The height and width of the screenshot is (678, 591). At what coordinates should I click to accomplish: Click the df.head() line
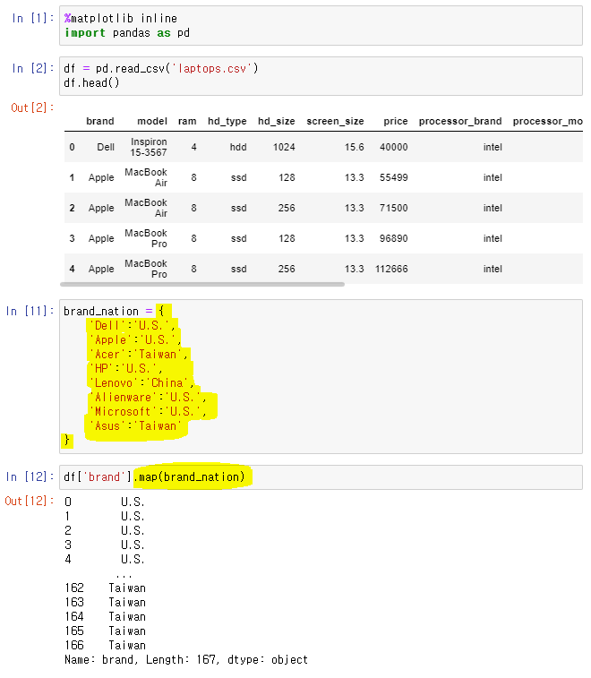coord(91,82)
